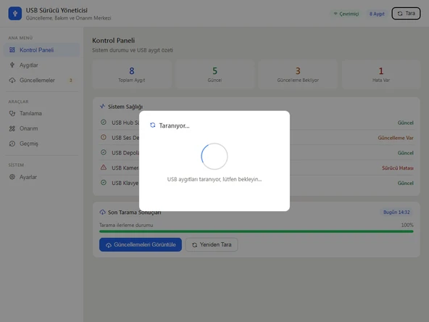The image size is (429, 322).
Task: Click the Yeniden Tara button
Action: pos(212,244)
